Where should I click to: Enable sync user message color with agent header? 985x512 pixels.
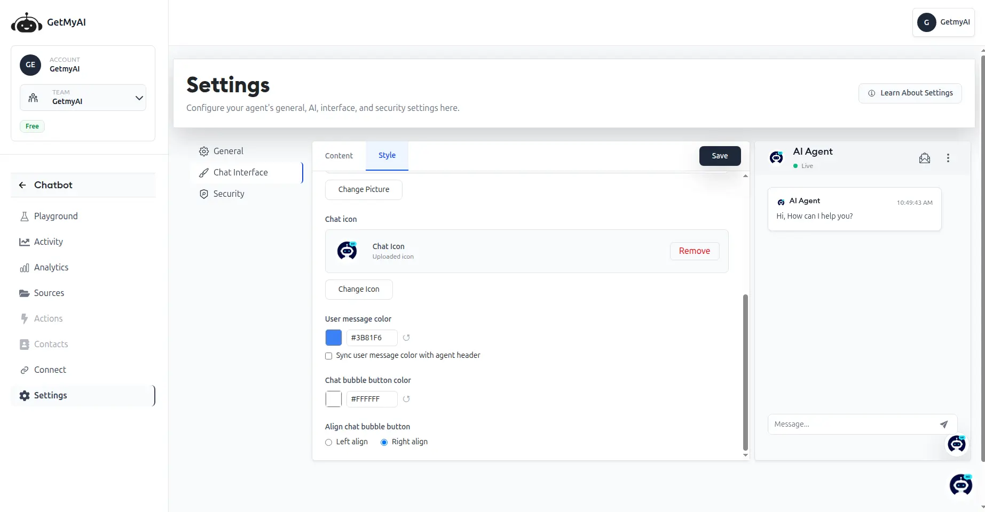click(x=329, y=356)
